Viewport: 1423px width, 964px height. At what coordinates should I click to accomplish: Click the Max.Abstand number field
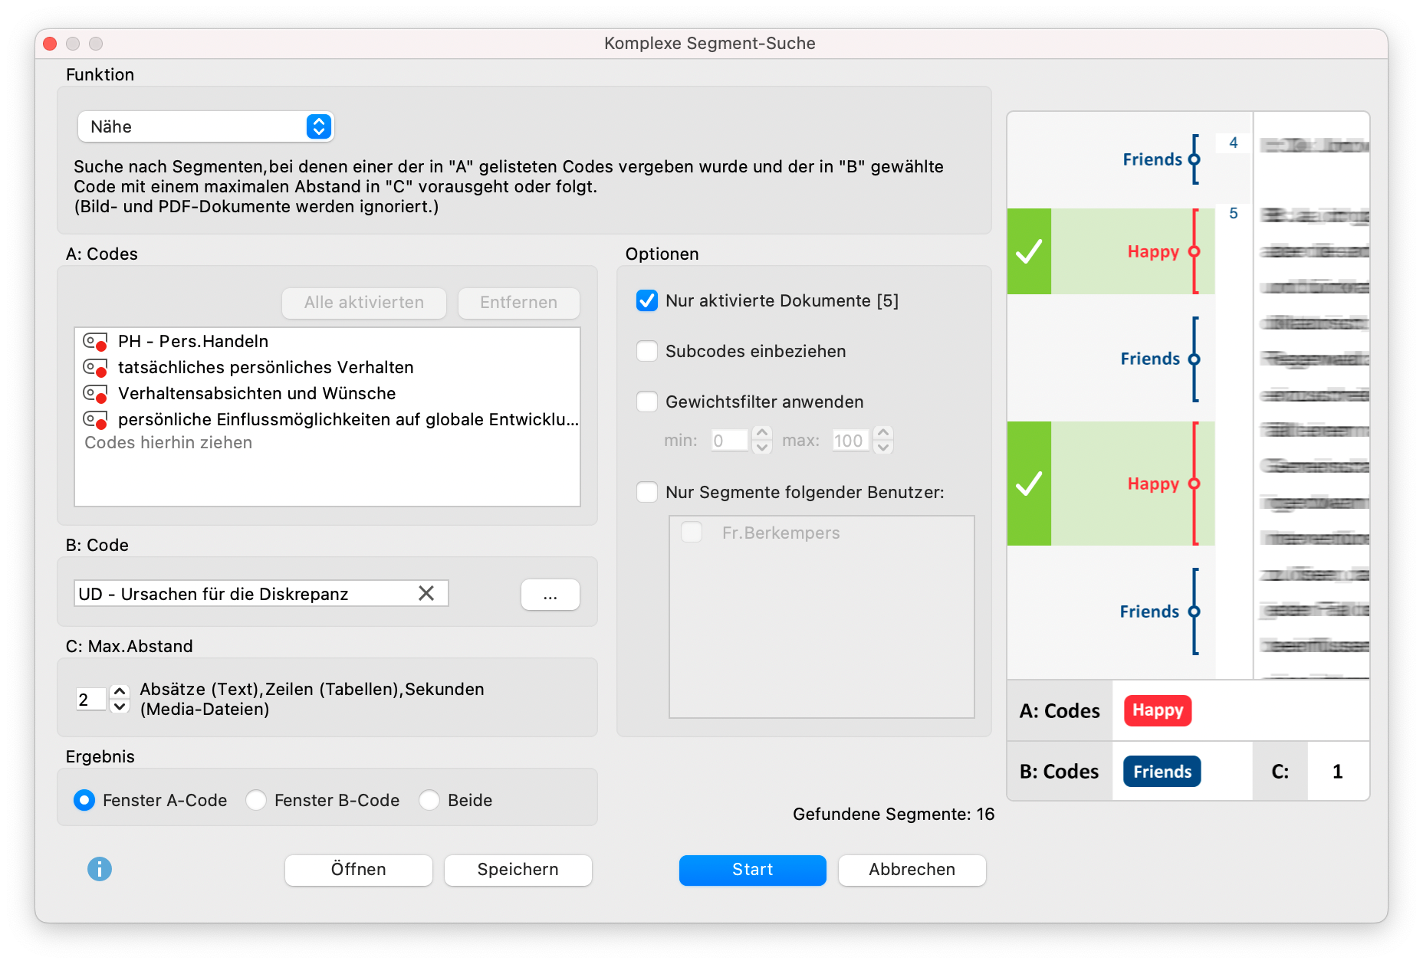91,699
